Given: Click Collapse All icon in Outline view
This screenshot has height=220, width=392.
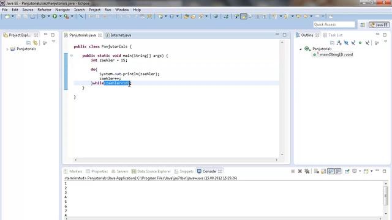Looking at the screenshot, I should [x=332, y=43].
